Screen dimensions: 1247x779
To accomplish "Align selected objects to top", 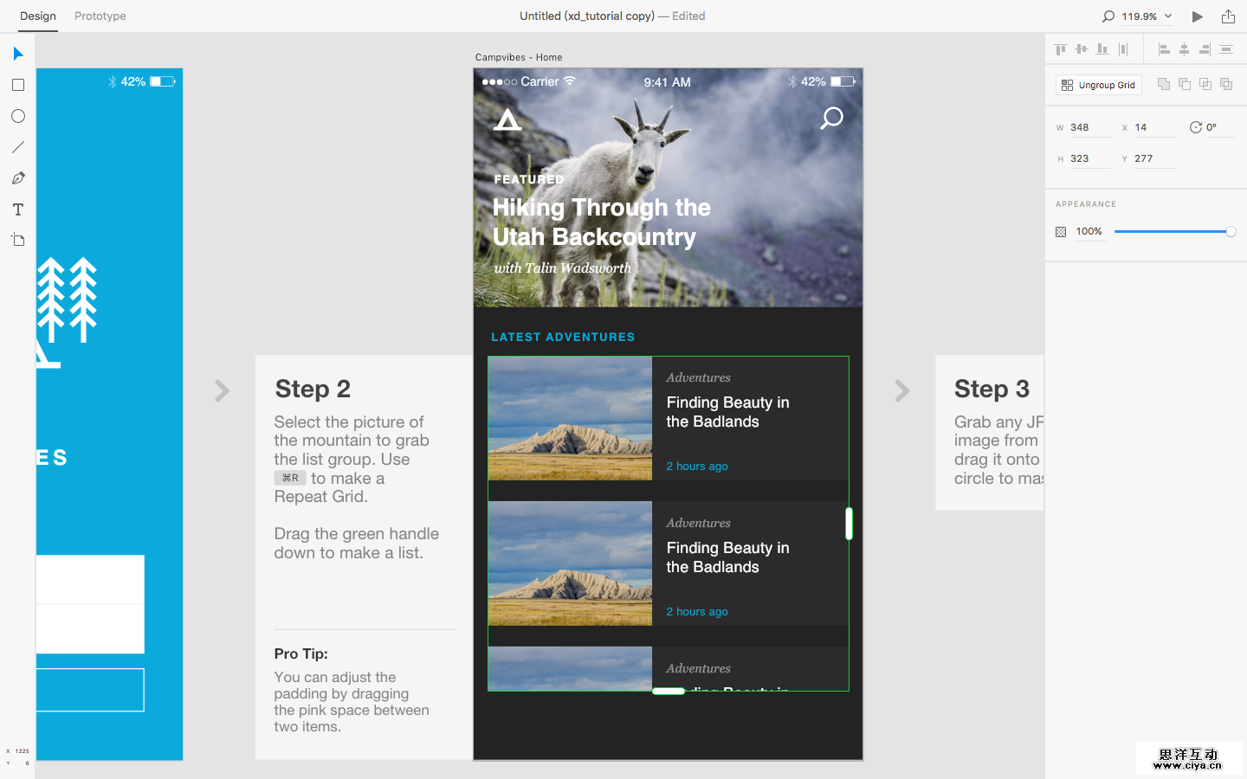I will (x=1061, y=49).
